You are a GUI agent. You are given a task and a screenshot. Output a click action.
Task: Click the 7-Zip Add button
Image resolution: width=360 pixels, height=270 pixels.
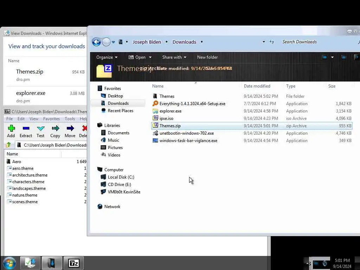(11, 131)
